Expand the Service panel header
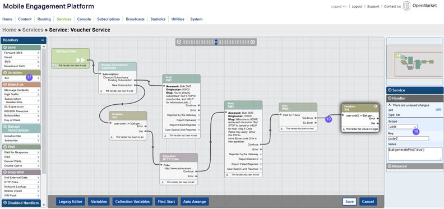Screen dimensions: 444x209 [414, 90]
